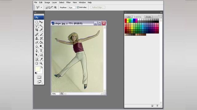Image resolution: width=197 pixels, height=110 pixels.
Task: Select the Zoom magnifier tool
Action: (x=41, y=63)
